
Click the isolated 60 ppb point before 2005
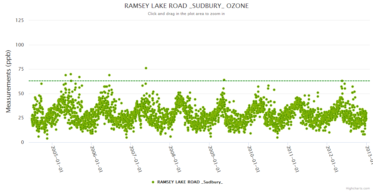coord(41,84)
